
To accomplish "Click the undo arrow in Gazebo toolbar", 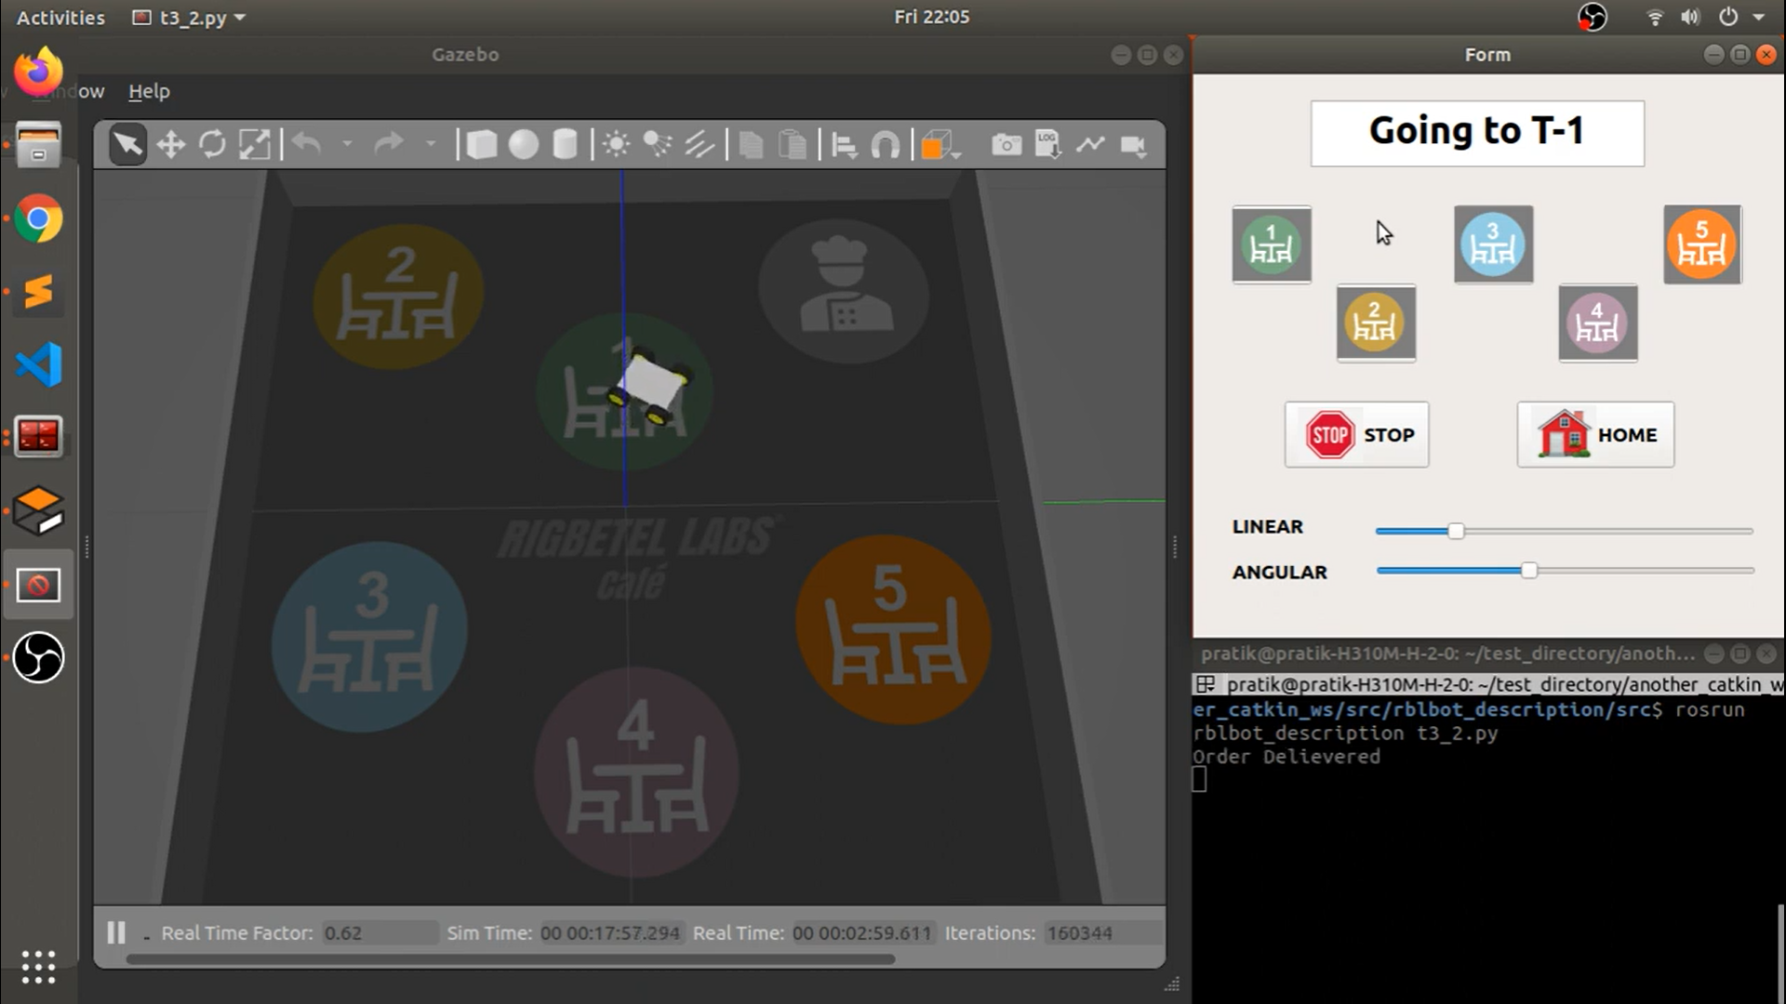I will coord(306,144).
